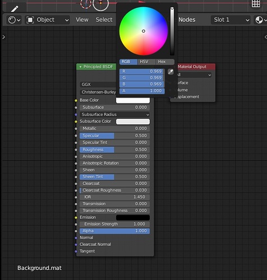
Task: Open the GGX distribution dropdown
Action: pyautogui.click(x=98, y=85)
